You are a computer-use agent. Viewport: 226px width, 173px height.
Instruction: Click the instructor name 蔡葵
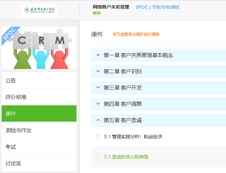point(96,14)
